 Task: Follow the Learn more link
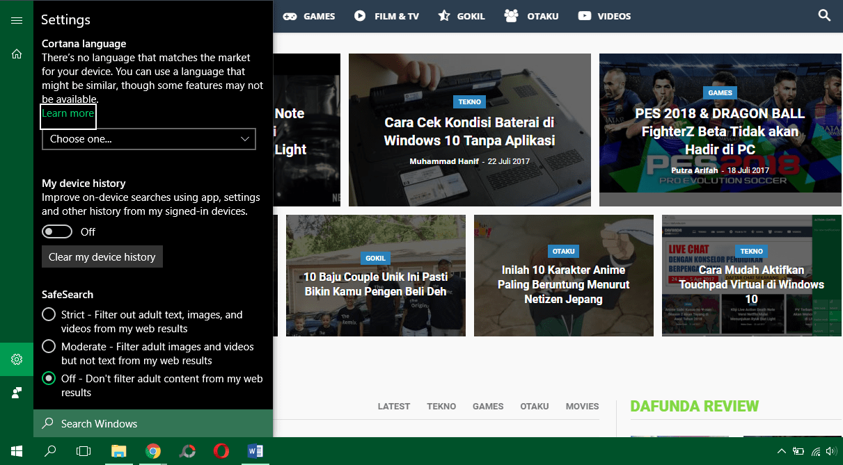(x=68, y=113)
